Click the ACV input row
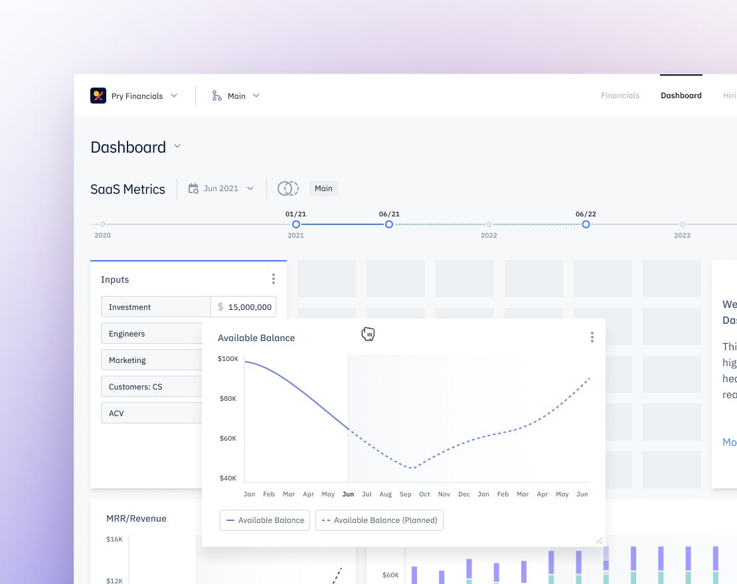Image resolution: width=737 pixels, height=584 pixels. pos(151,413)
